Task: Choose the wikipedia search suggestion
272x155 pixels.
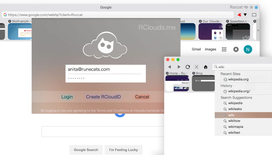Action: [235, 103]
